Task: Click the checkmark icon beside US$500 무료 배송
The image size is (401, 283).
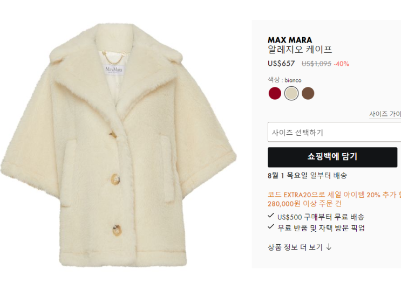Action: tap(270, 216)
